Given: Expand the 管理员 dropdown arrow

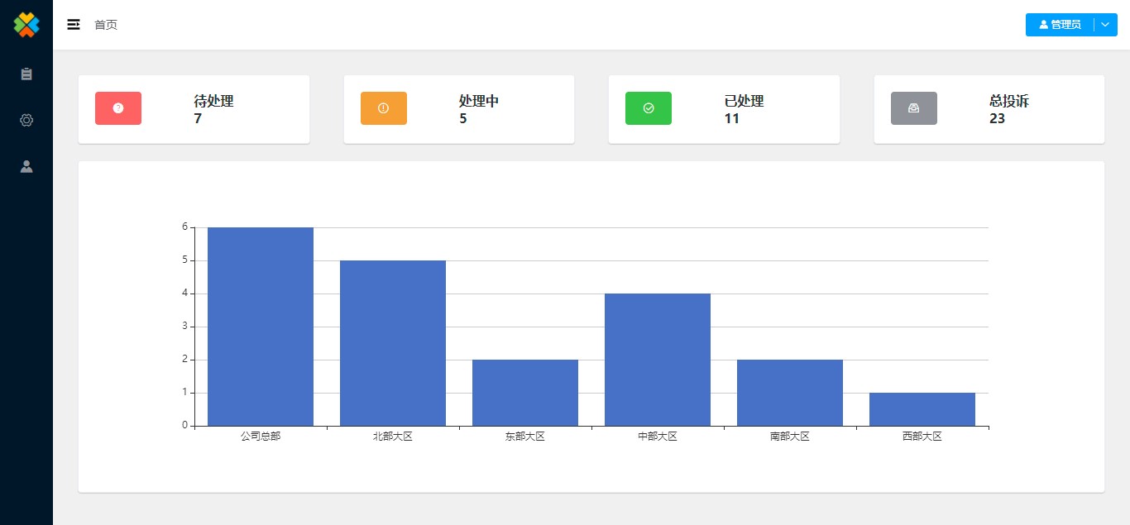Looking at the screenshot, I should coord(1106,25).
